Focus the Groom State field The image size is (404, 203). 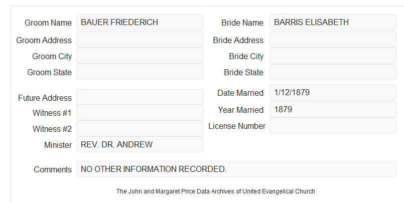point(140,72)
